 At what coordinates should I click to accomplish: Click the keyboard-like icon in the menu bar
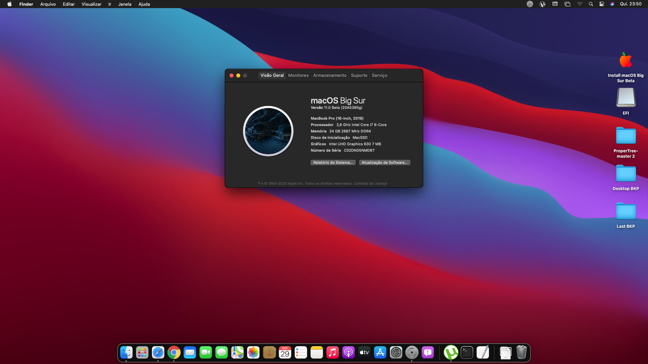(x=555, y=4)
